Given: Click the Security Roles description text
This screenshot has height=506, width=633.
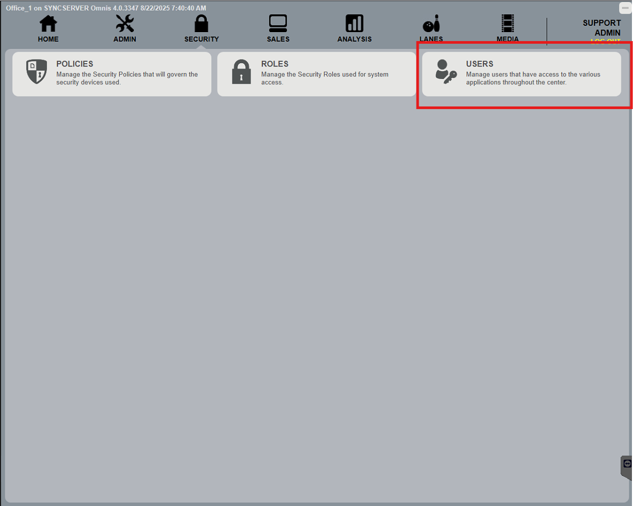Looking at the screenshot, I should 325,79.
